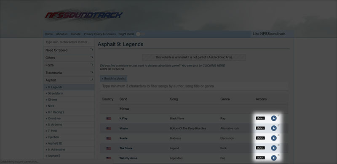Open external link icon in Missio row
The width and height of the screenshot is (337, 164).
click(278, 125)
